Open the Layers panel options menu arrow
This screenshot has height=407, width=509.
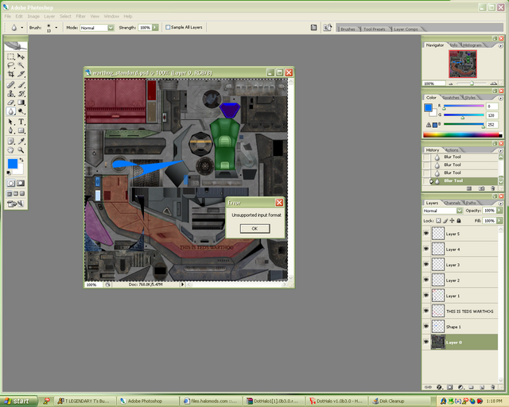[500, 203]
